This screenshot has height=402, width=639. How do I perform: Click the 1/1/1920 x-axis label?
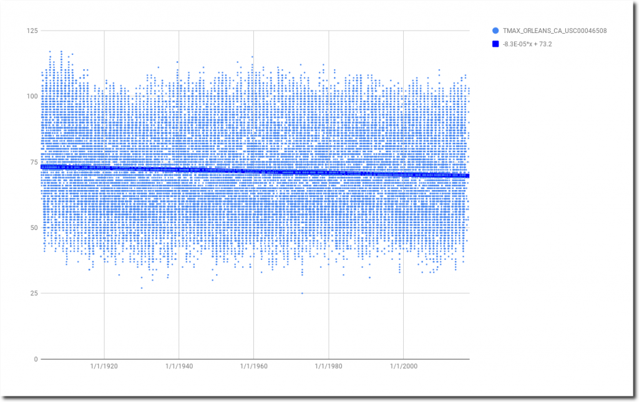pyautogui.click(x=104, y=367)
